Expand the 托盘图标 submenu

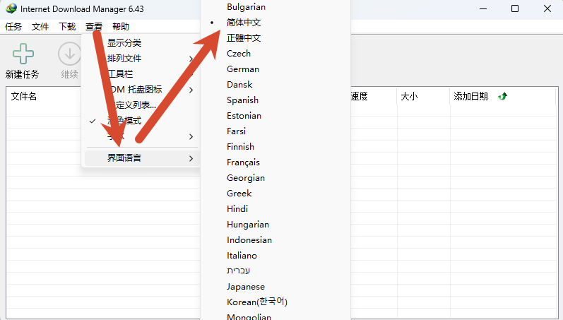click(142, 90)
